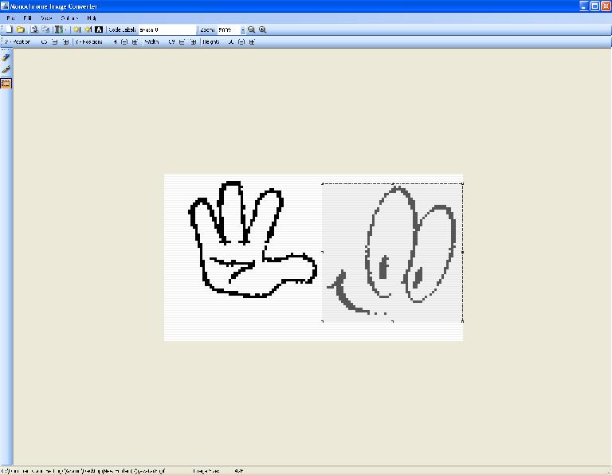Click the New image icon in toolbar
This screenshot has height=475, width=612.
pos(10,29)
